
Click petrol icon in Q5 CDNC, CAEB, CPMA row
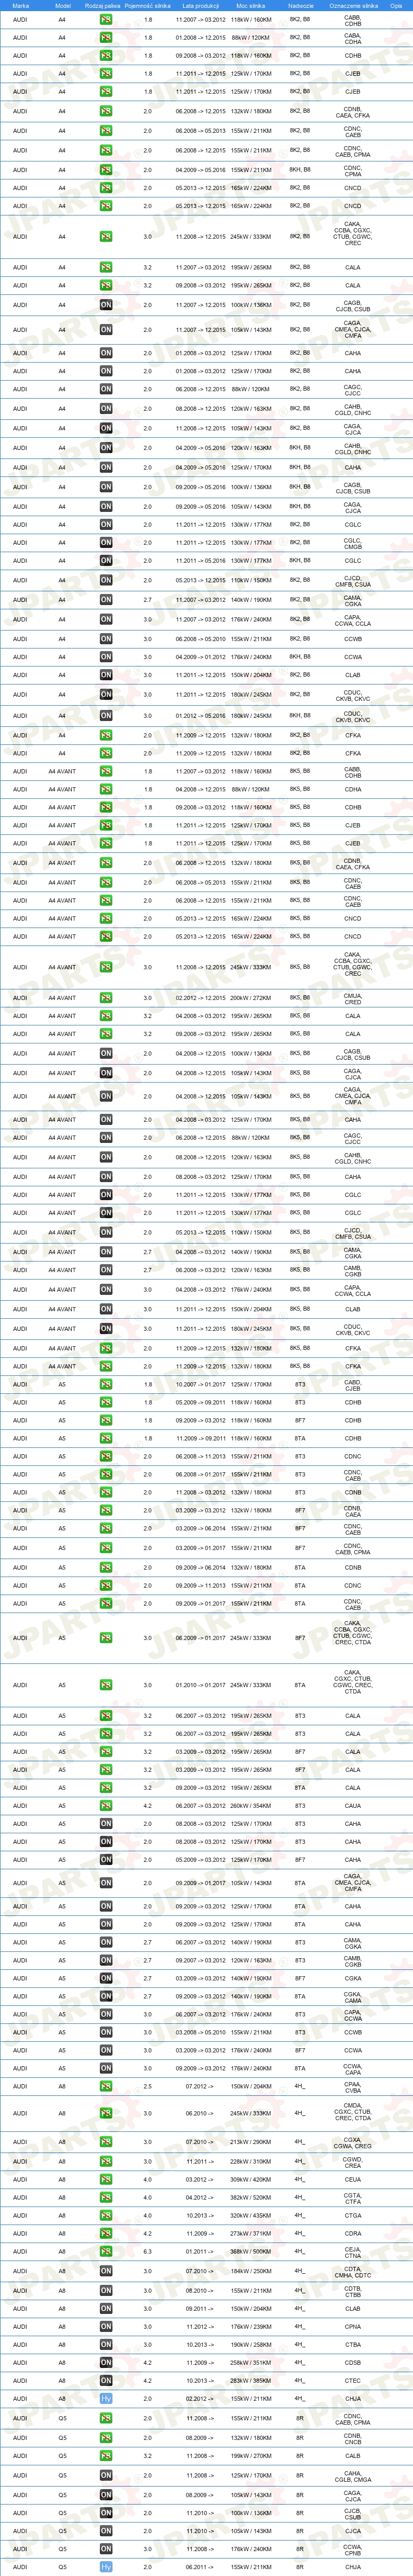tap(106, 2418)
